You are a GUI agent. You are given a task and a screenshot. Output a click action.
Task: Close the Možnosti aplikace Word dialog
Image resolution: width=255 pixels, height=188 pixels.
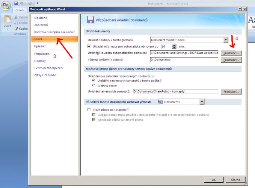point(244,9)
